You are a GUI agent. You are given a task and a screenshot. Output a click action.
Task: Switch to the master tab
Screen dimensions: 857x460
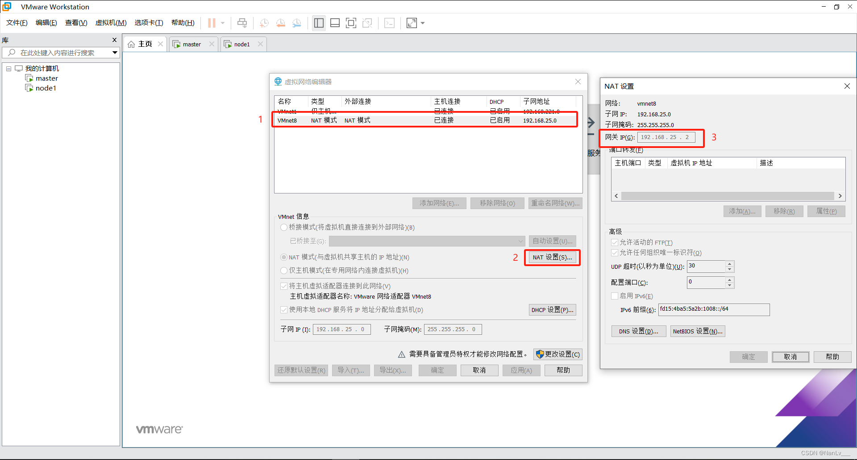tap(194, 44)
